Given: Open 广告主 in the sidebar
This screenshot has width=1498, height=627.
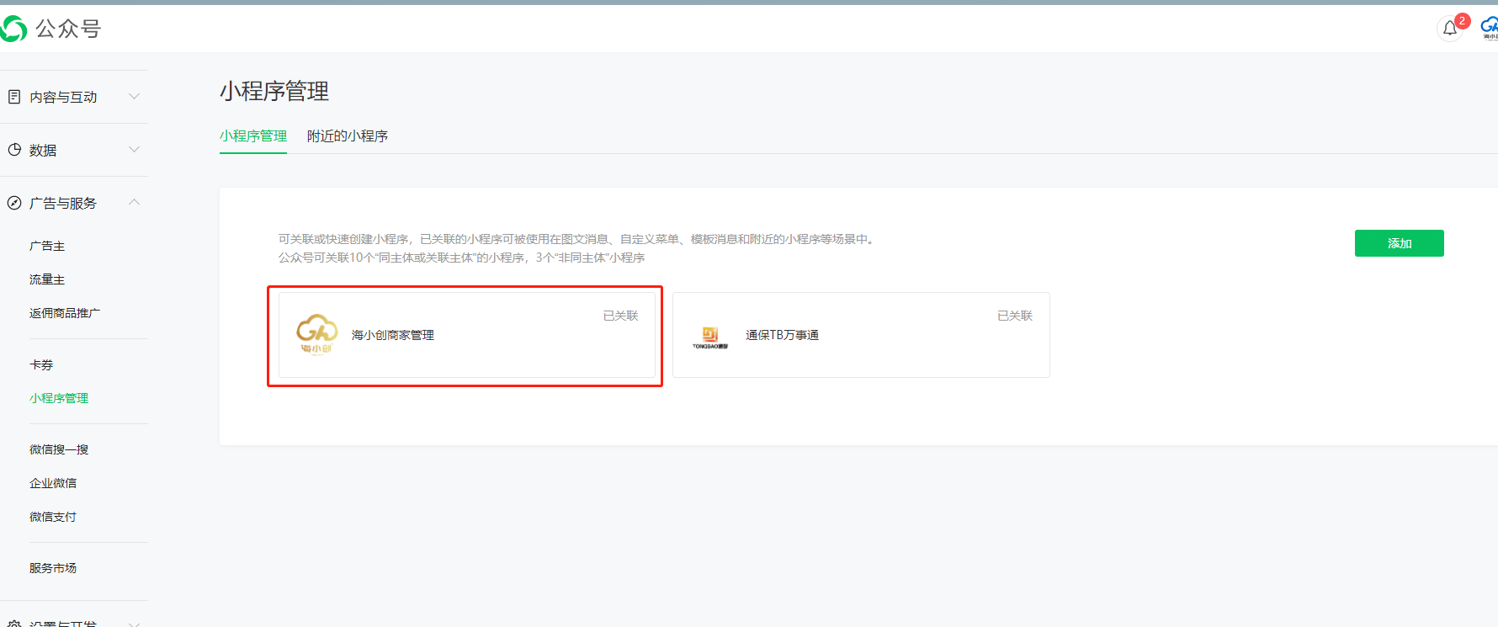Looking at the screenshot, I should (47, 246).
